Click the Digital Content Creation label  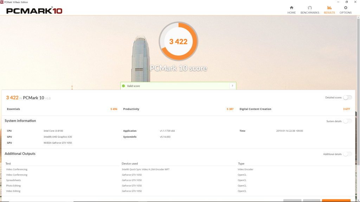pos(255,109)
